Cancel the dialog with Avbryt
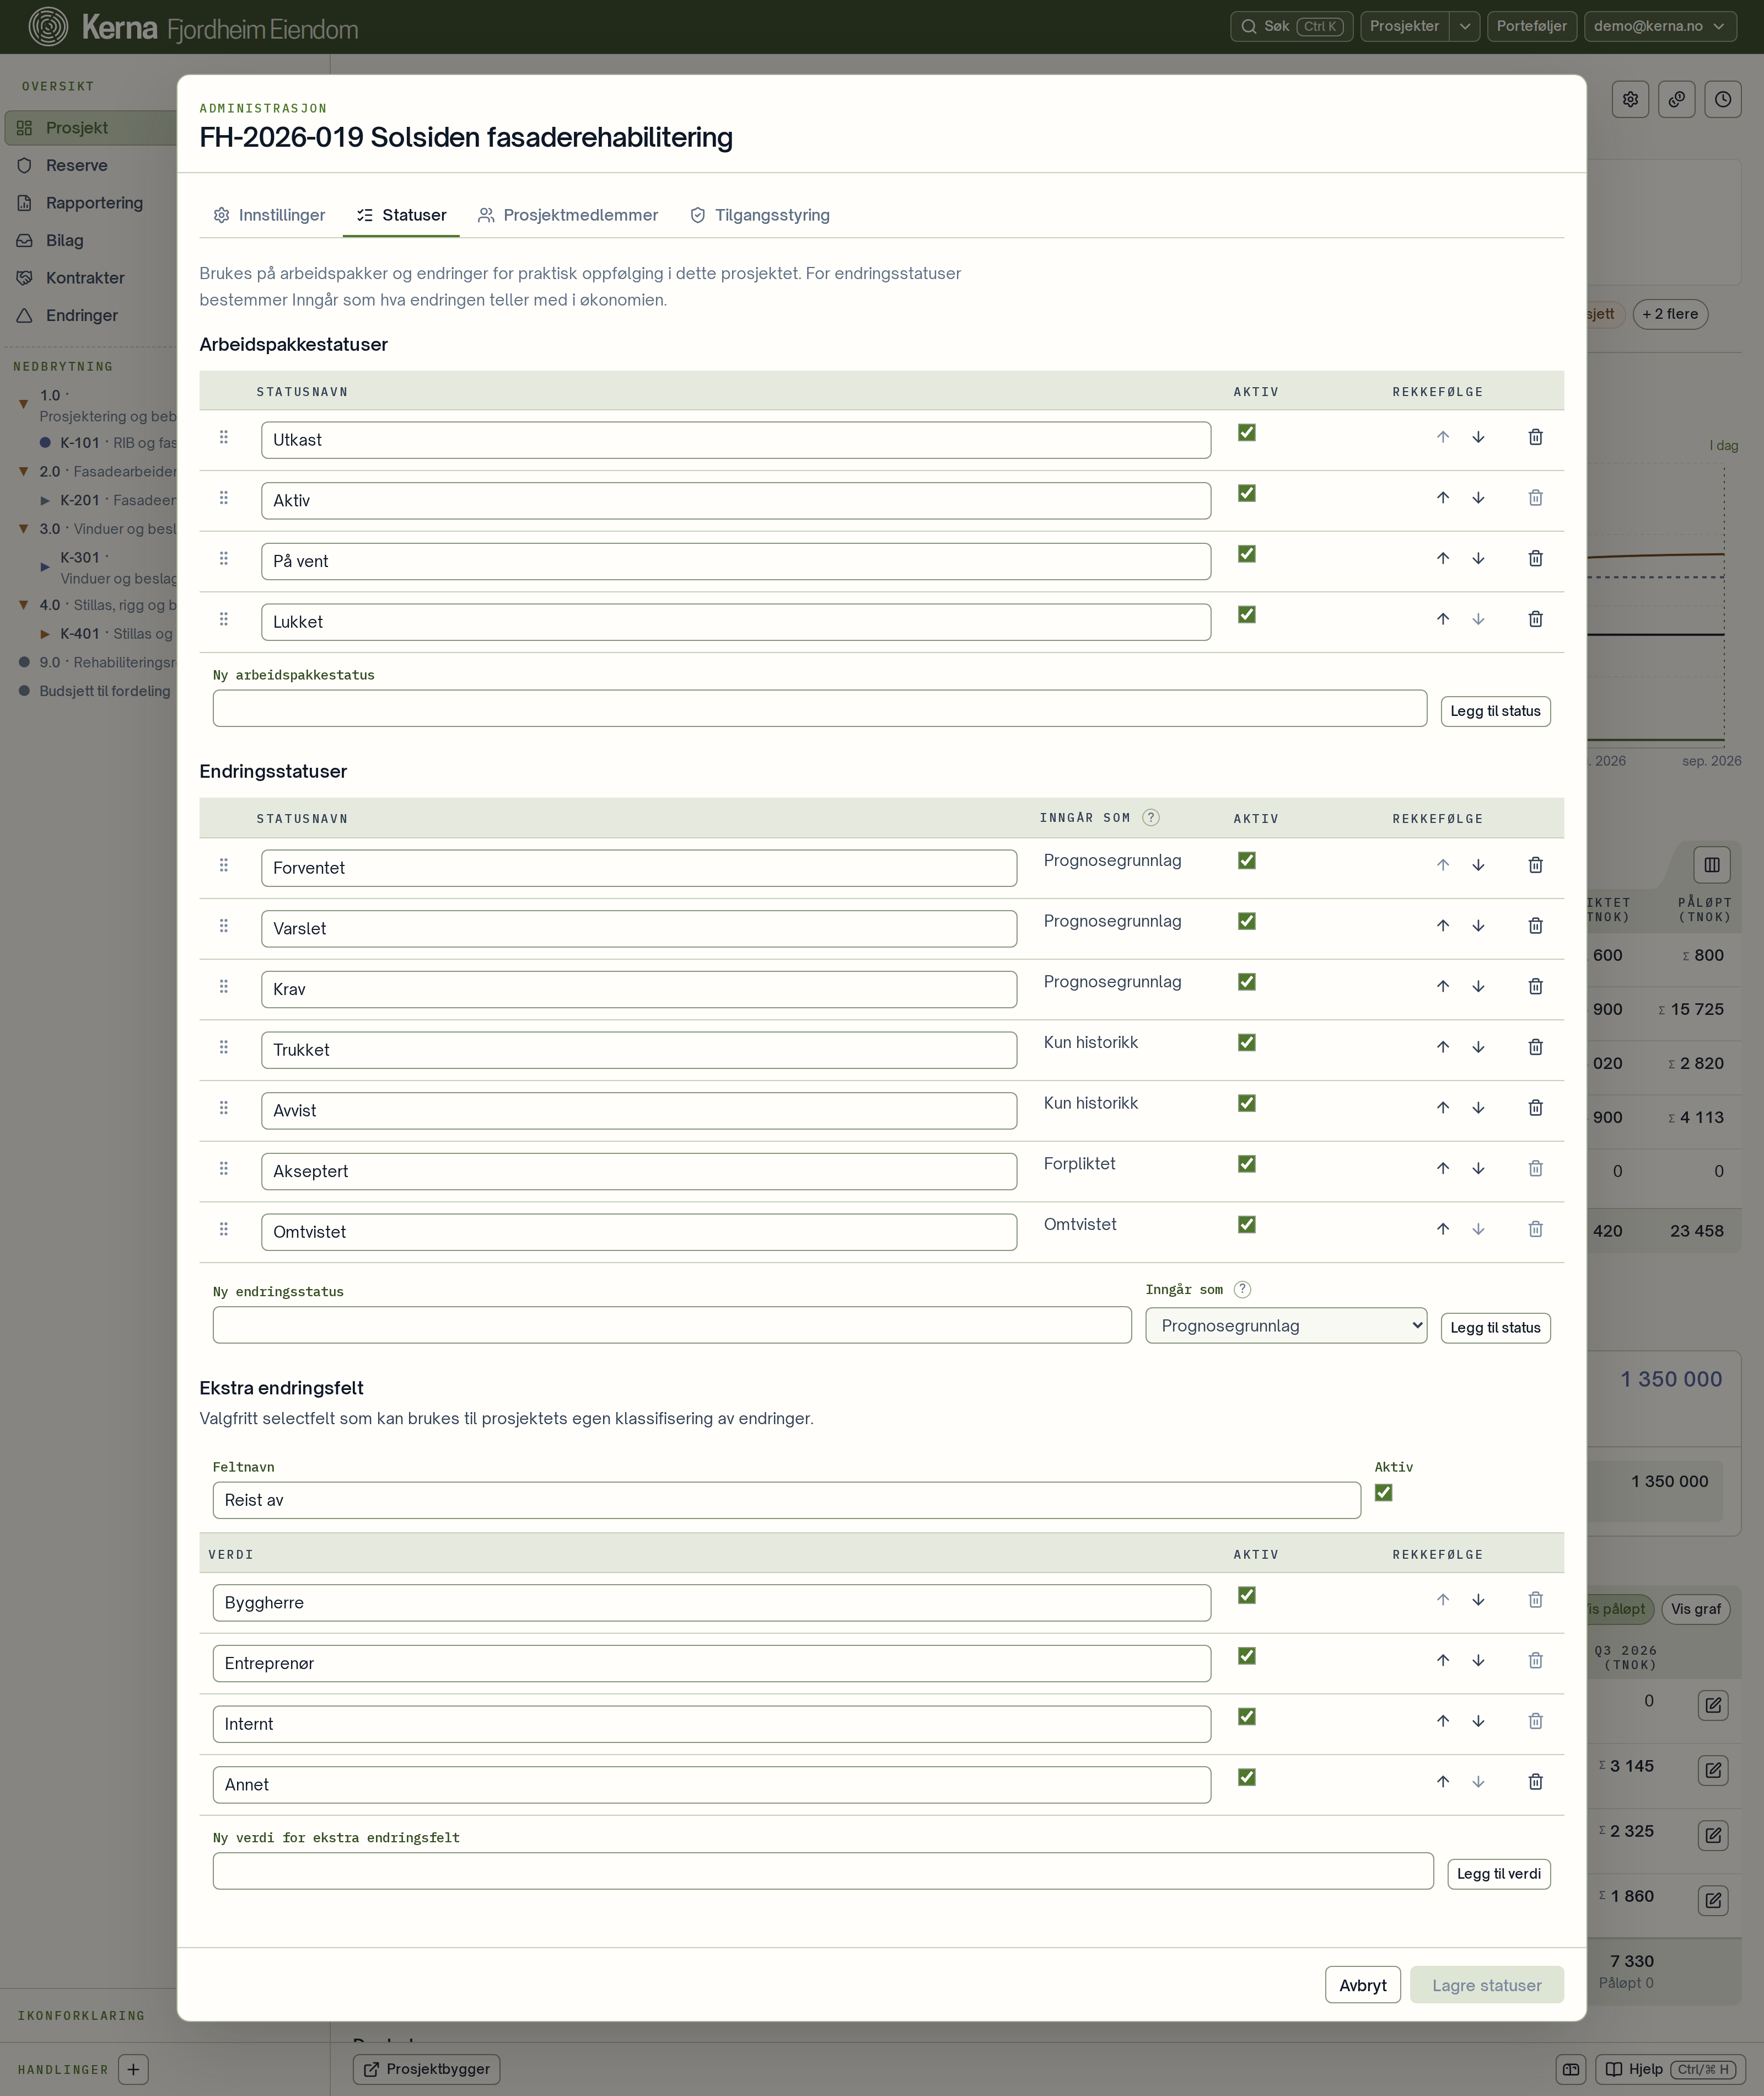Image resolution: width=1764 pixels, height=2096 pixels. [x=1363, y=1986]
